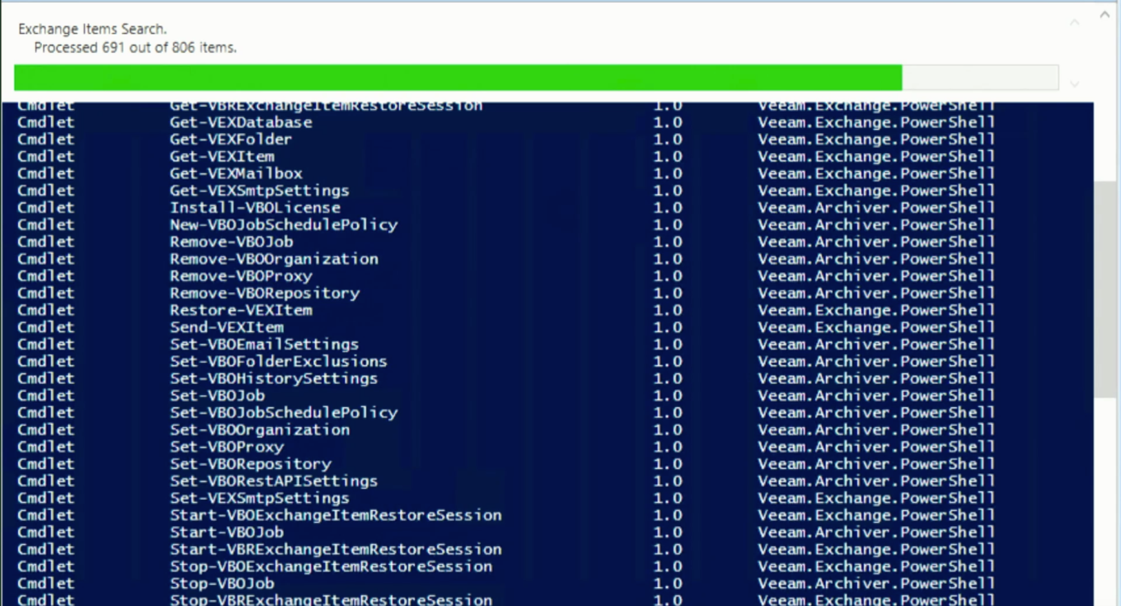Select the 'Exchange Items Search.' heading text
The width and height of the screenshot is (1121, 606).
coord(92,29)
